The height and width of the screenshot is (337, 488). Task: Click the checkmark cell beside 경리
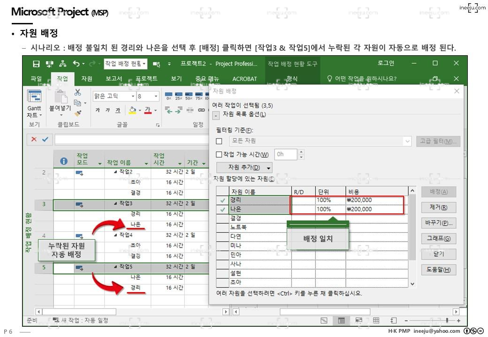222,200
